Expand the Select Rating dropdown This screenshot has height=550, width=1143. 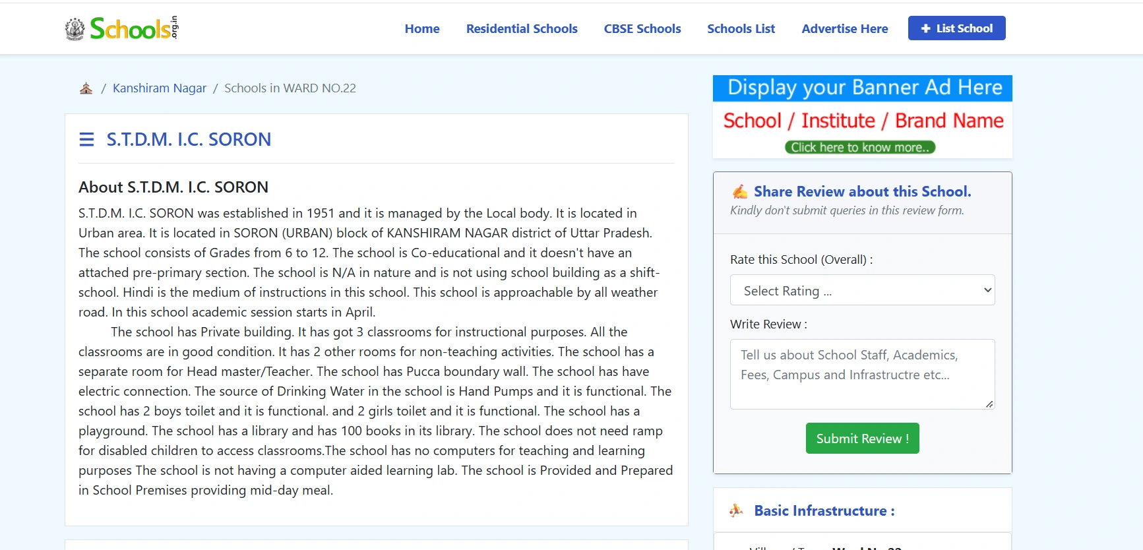pos(863,290)
